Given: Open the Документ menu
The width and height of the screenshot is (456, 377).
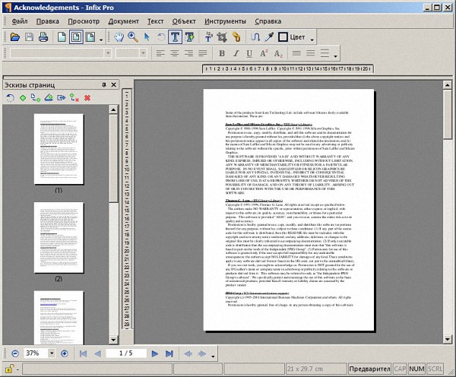Looking at the screenshot, I should click(123, 21).
